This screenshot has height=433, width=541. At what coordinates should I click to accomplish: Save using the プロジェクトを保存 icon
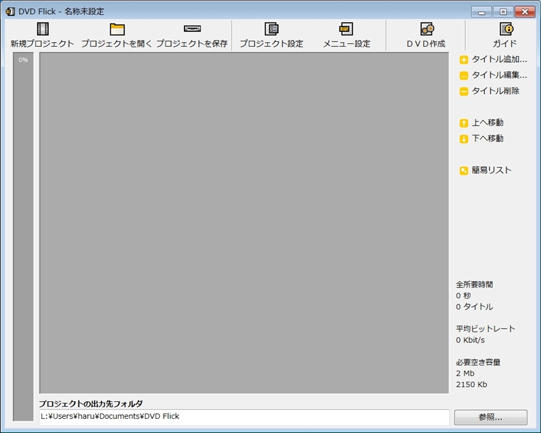(192, 28)
